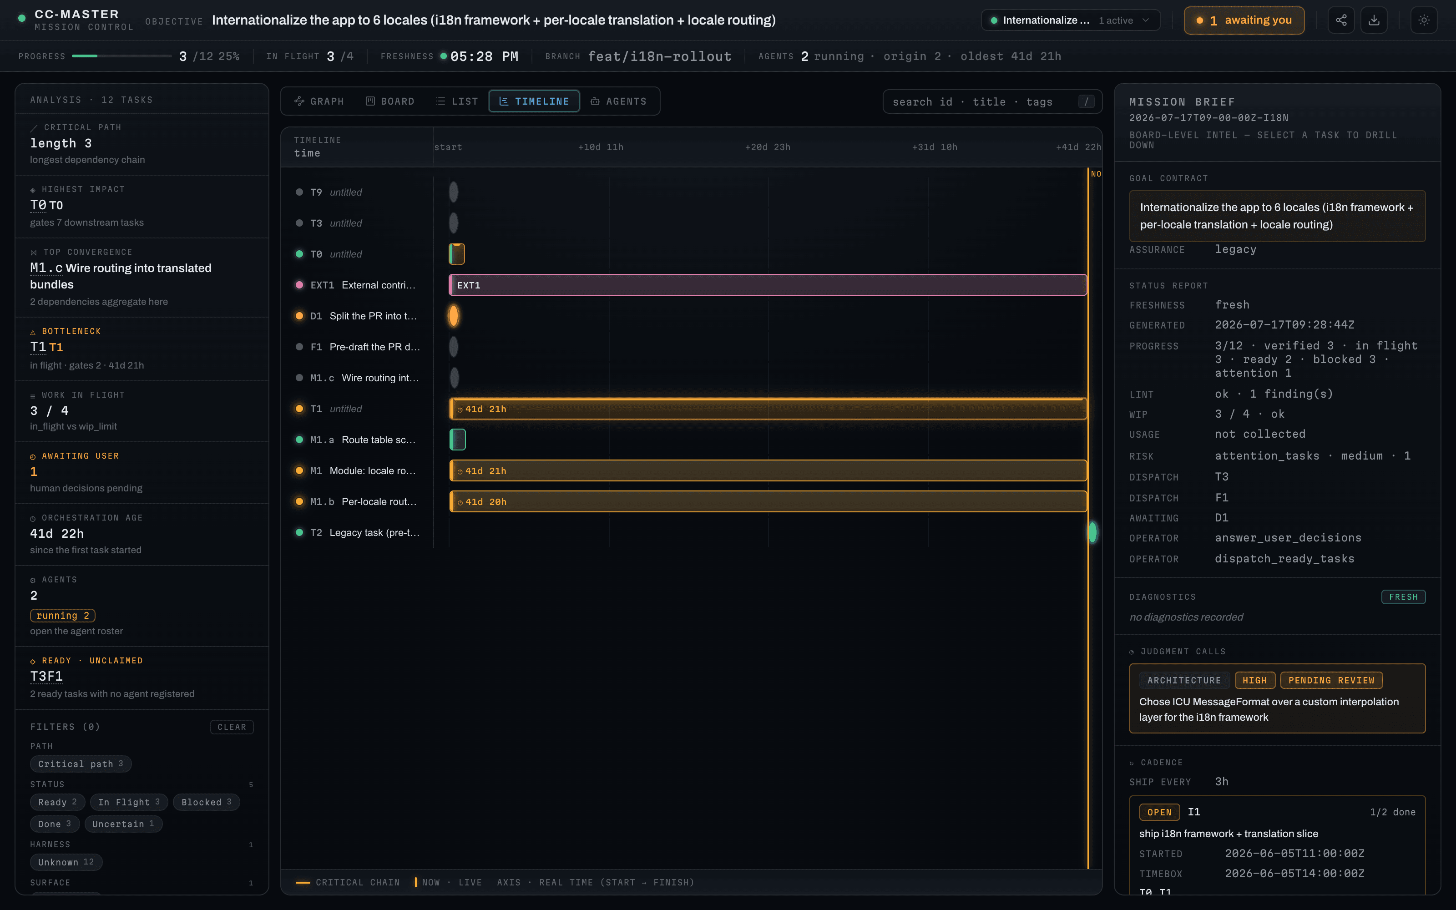Toggle the light/dark theme sun icon
The height and width of the screenshot is (910, 1456).
(x=1424, y=20)
